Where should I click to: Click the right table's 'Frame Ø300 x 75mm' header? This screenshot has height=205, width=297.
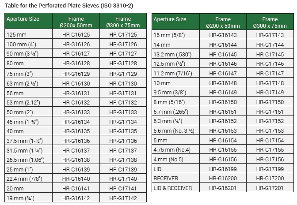tap(270, 22)
